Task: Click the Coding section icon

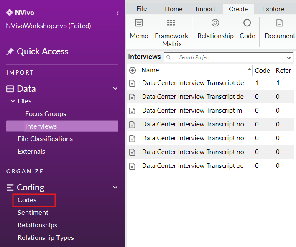Action: coord(10,188)
